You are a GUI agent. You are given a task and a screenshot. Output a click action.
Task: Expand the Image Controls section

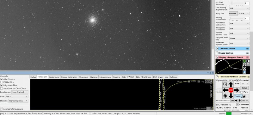click(x=217, y=53)
